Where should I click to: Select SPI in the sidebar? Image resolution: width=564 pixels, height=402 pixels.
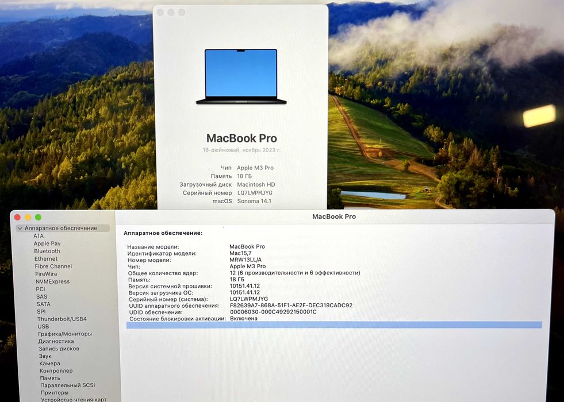click(41, 311)
